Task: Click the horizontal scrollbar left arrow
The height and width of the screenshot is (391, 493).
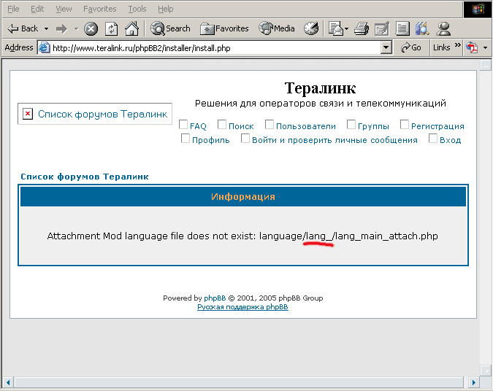Action: click(8, 382)
